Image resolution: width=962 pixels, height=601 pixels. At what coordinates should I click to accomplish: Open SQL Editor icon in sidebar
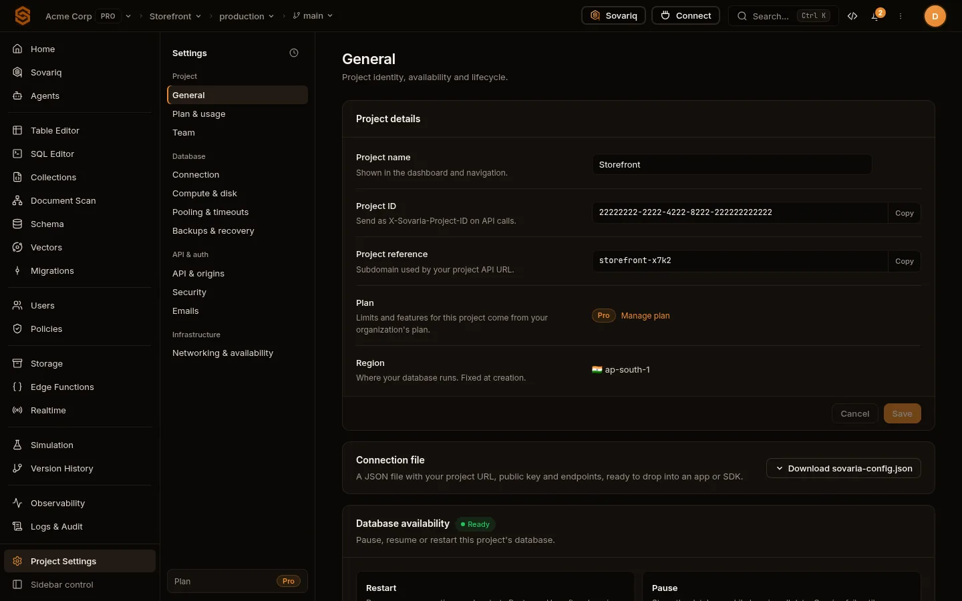pyautogui.click(x=17, y=154)
